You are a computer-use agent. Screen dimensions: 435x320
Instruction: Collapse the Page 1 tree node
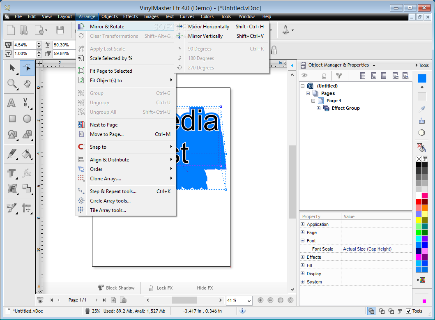[x=313, y=101]
